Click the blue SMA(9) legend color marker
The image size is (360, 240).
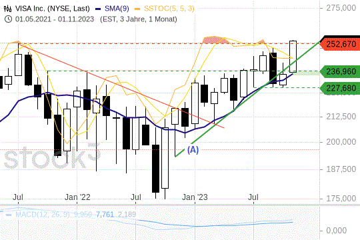[x=98, y=9]
